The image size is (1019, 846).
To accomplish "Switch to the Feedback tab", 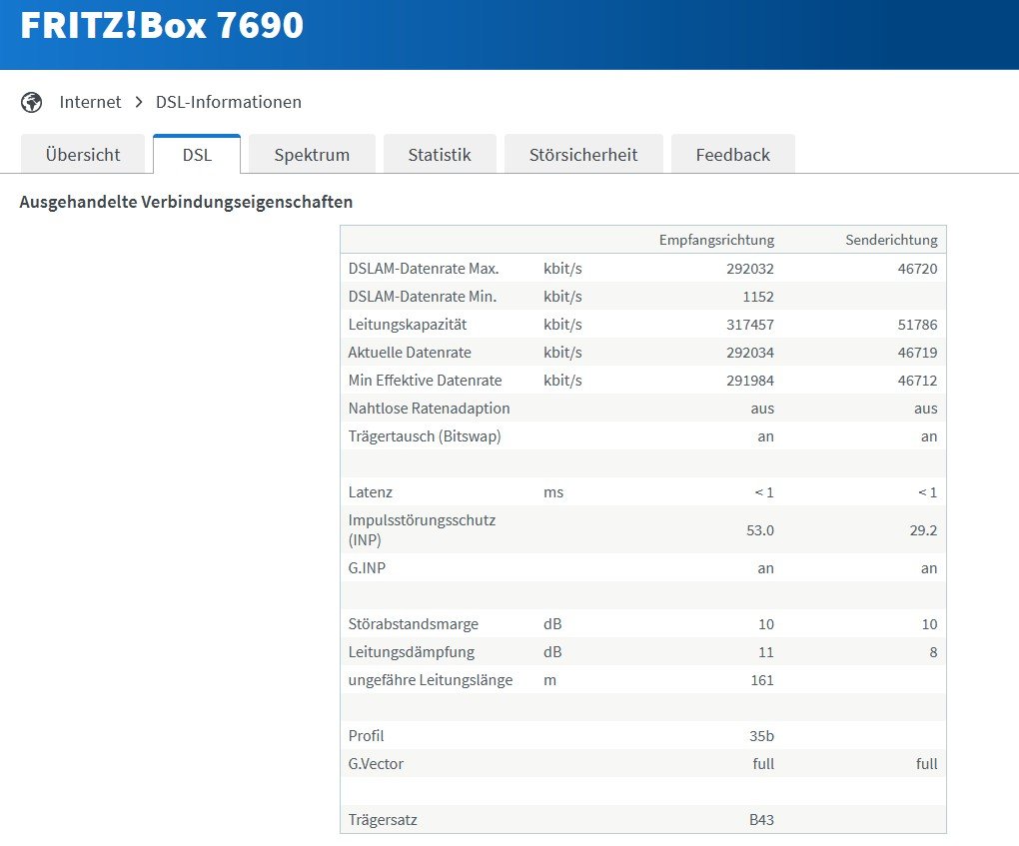I will tap(732, 155).
